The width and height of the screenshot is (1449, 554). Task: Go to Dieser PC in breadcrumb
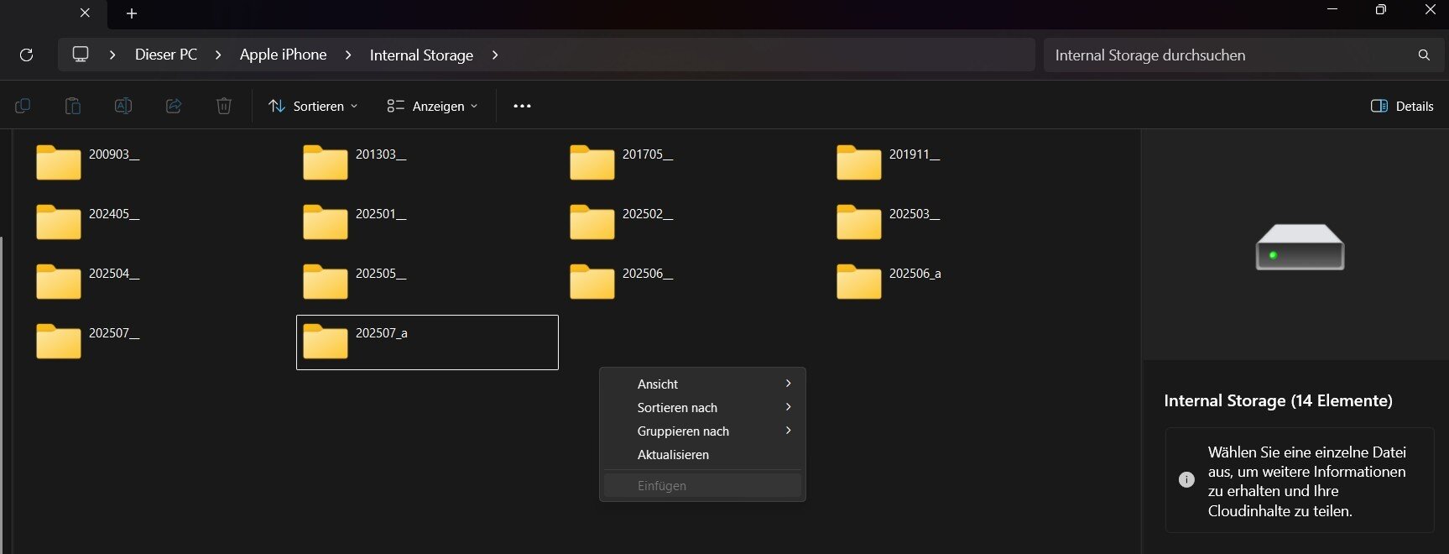[x=165, y=55]
